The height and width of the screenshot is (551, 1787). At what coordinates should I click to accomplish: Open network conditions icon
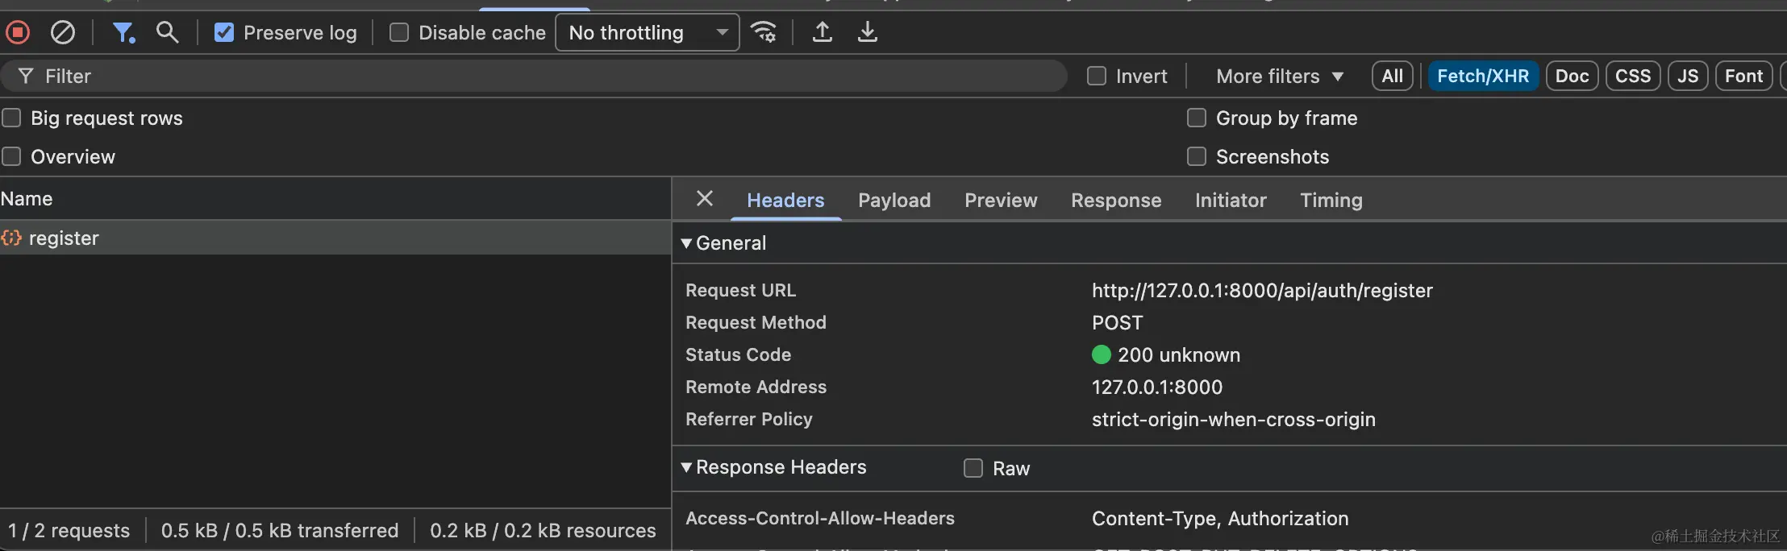763,32
